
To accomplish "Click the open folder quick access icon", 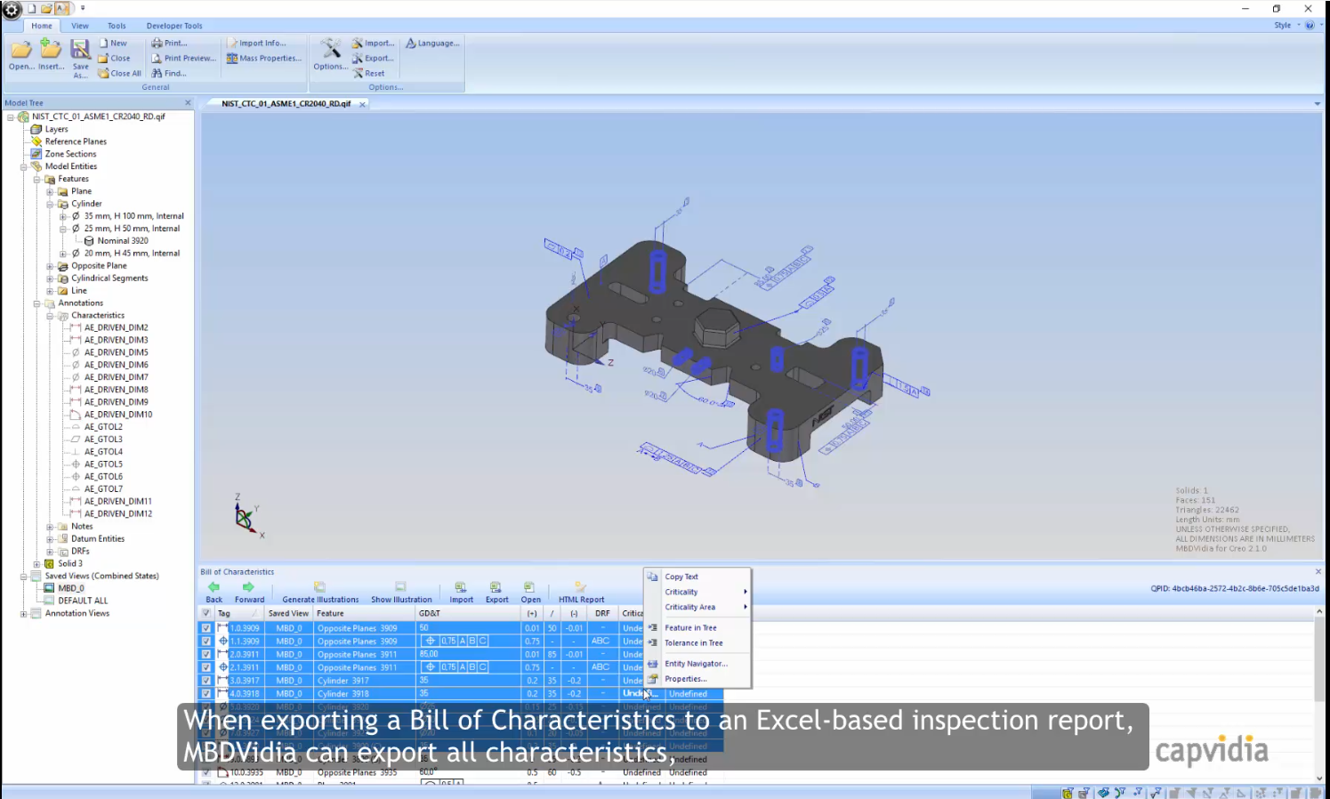I will [x=46, y=9].
